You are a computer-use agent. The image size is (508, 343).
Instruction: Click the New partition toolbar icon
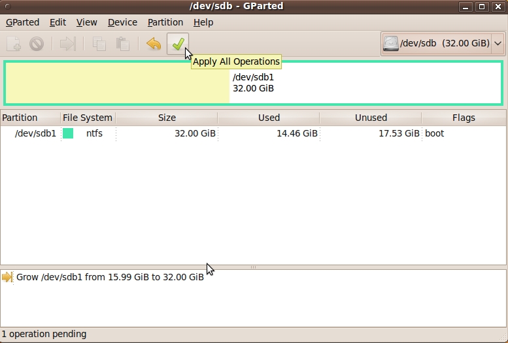tap(14, 44)
